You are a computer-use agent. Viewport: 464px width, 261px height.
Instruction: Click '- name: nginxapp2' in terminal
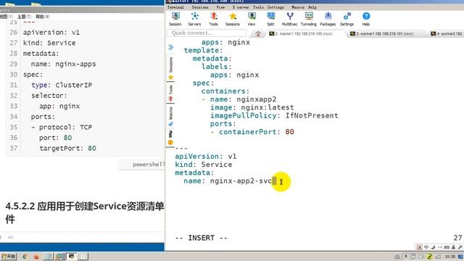[x=239, y=99]
